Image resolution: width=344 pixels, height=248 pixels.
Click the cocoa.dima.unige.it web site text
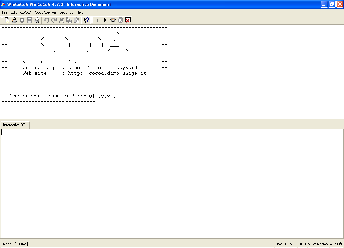tap(107, 73)
